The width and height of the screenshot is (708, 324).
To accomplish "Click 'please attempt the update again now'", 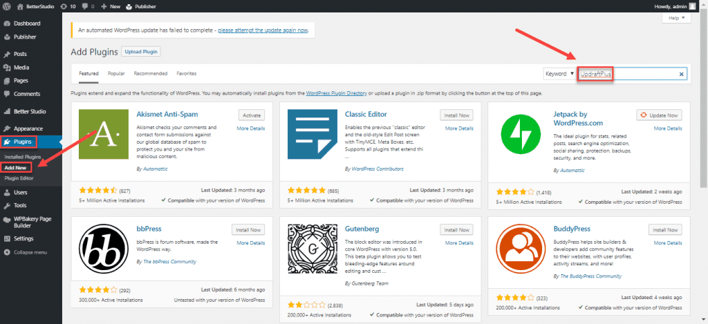I will pos(263,30).
